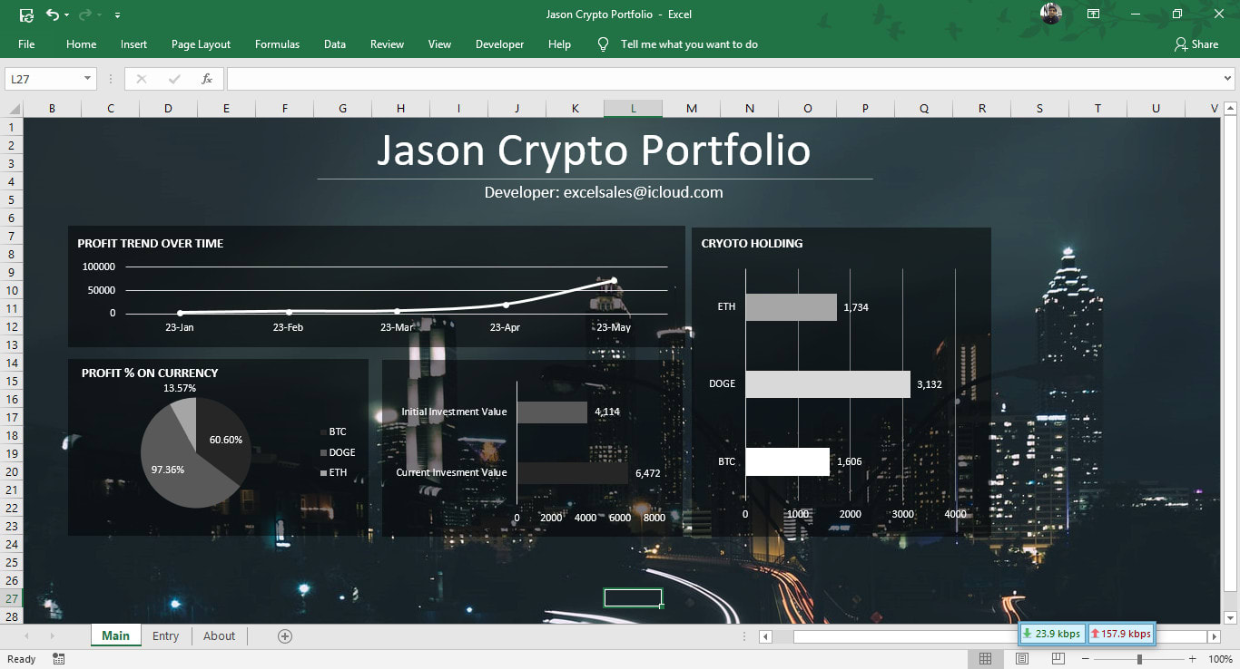Switch to Page Break Preview view icon

1058,658
